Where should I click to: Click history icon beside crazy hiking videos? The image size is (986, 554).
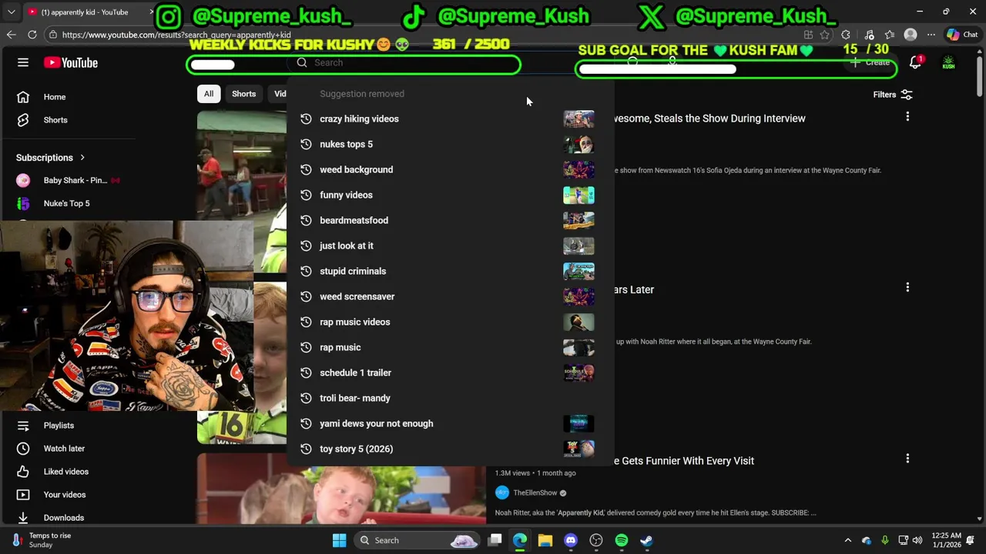(306, 118)
